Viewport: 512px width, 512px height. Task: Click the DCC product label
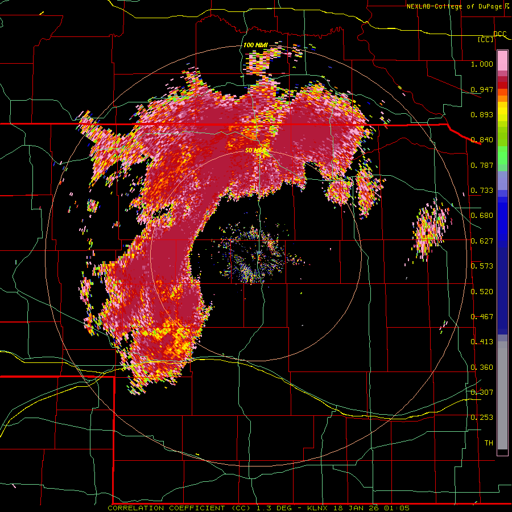[x=499, y=34]
